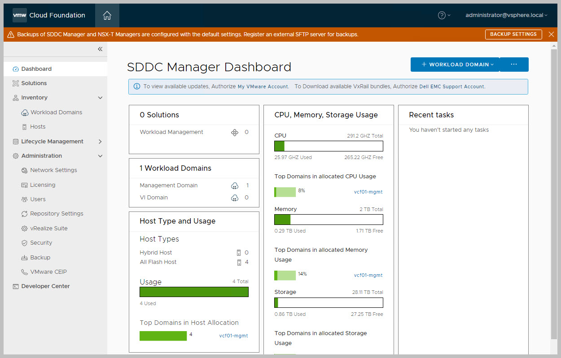Click the Backup Settings button
Screen dimensions: 561x358
[513, 35]
